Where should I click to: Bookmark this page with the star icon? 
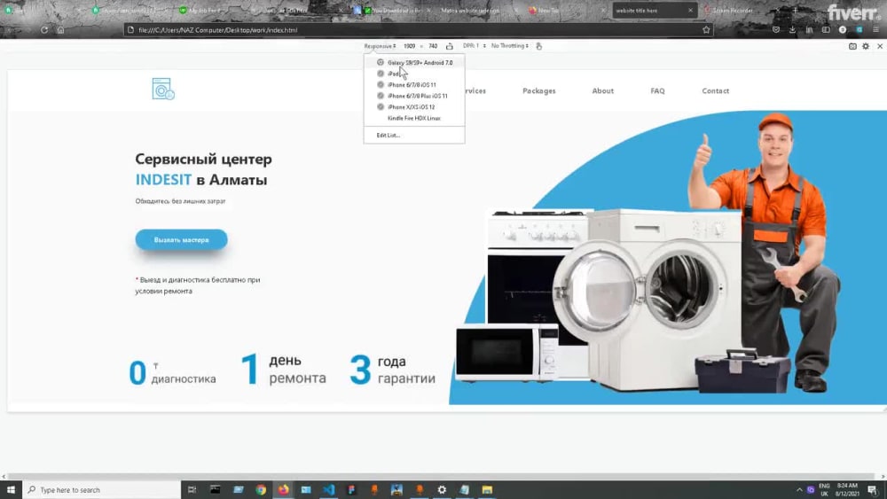click(x=706, y=30)
